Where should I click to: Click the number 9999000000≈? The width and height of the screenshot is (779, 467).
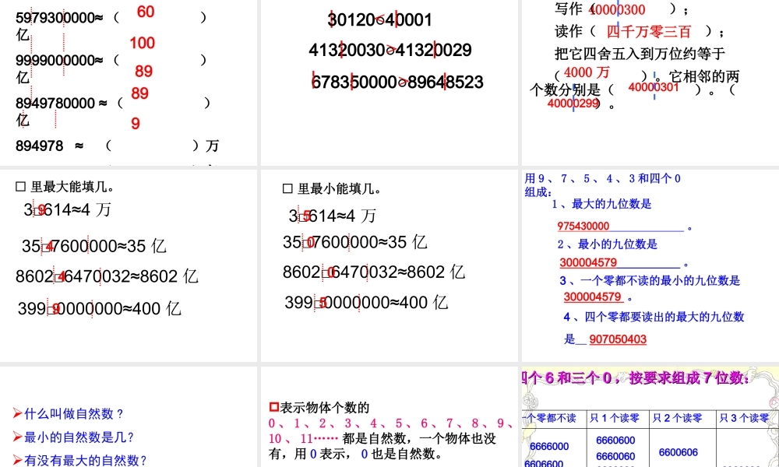tap(59, 61)
